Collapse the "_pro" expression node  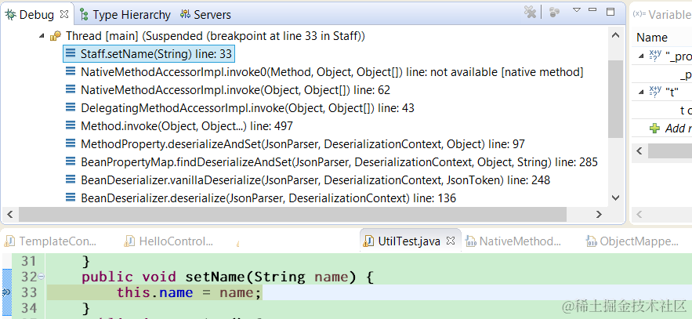coord(640,56)
